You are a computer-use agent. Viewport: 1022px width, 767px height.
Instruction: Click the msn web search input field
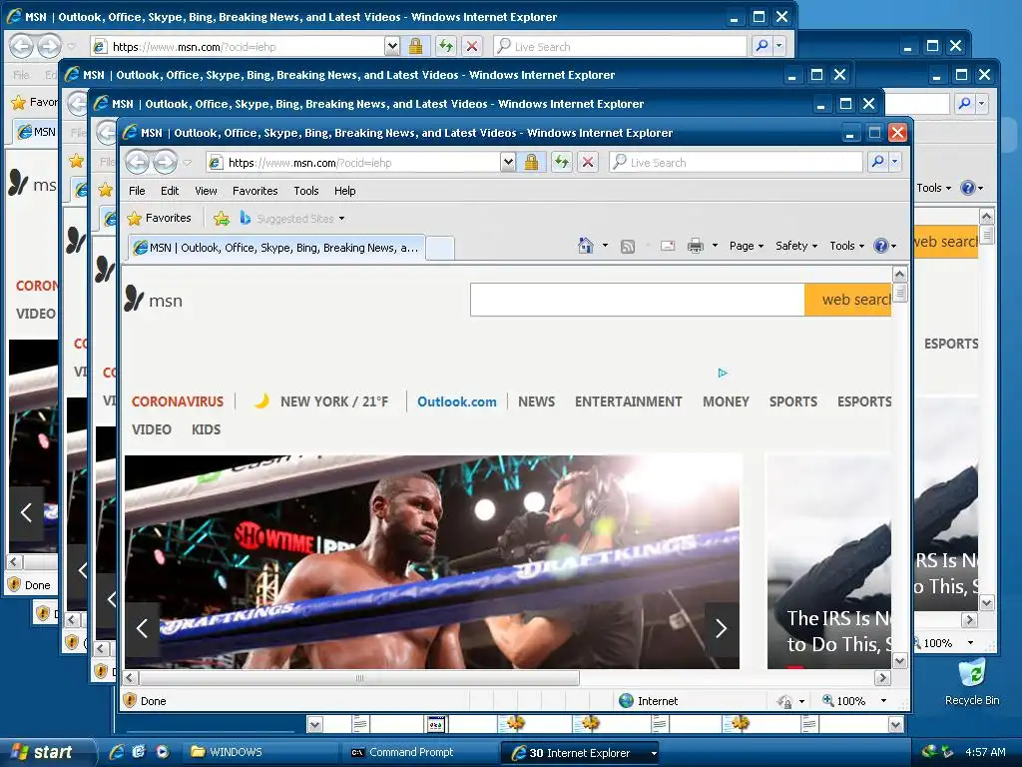tap(638, 300)
